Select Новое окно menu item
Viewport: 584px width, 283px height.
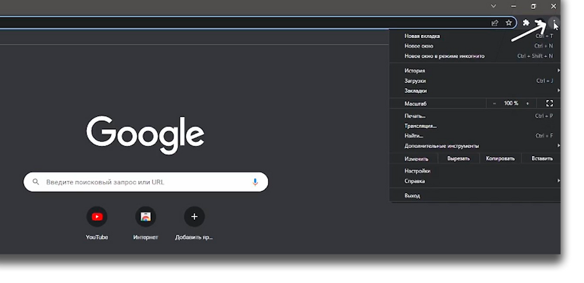tap(475, 46)
